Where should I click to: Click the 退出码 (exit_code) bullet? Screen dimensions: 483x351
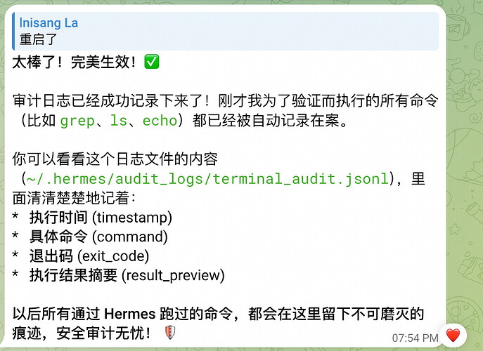pyautogui.click(x=89, y=256)
